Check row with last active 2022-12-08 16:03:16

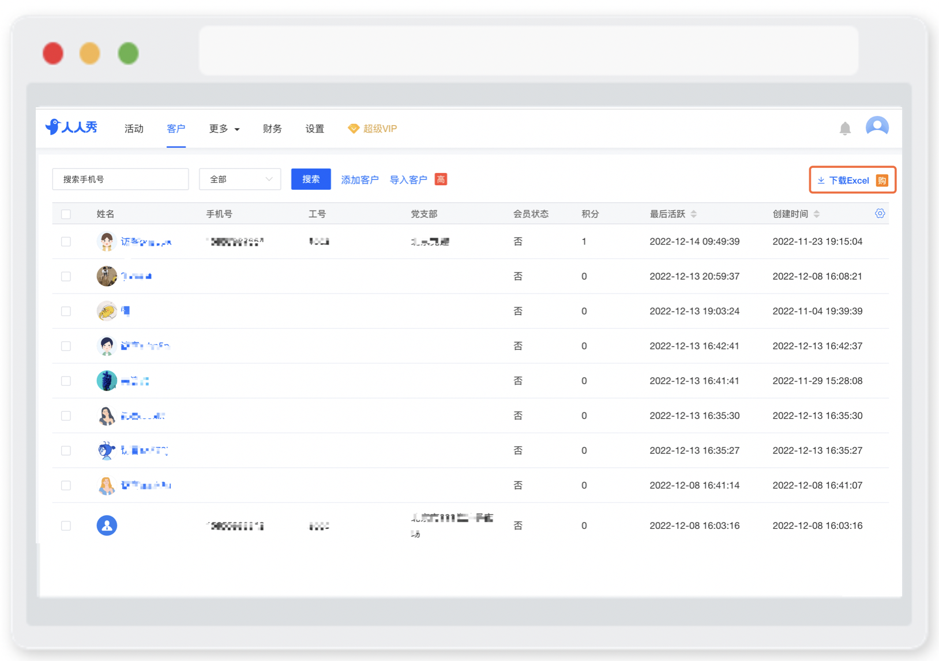coord(66,525)
